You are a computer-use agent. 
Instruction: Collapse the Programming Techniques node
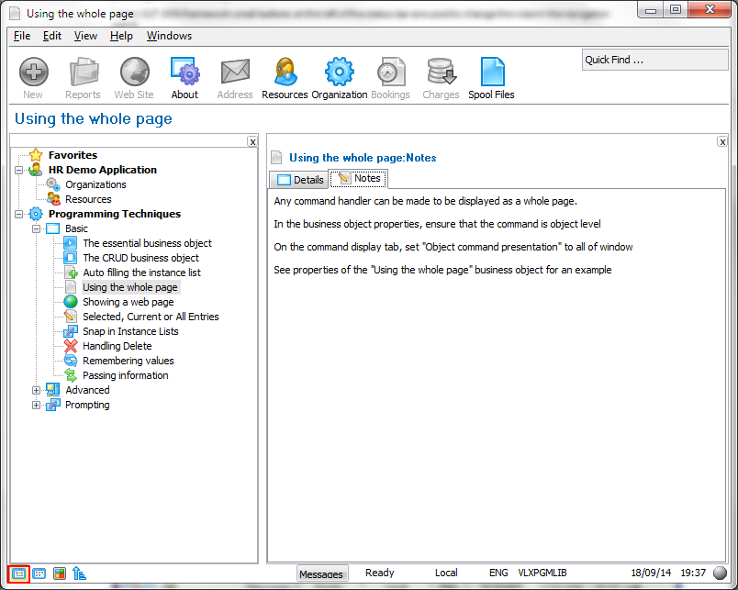click(x=19, y=214)
